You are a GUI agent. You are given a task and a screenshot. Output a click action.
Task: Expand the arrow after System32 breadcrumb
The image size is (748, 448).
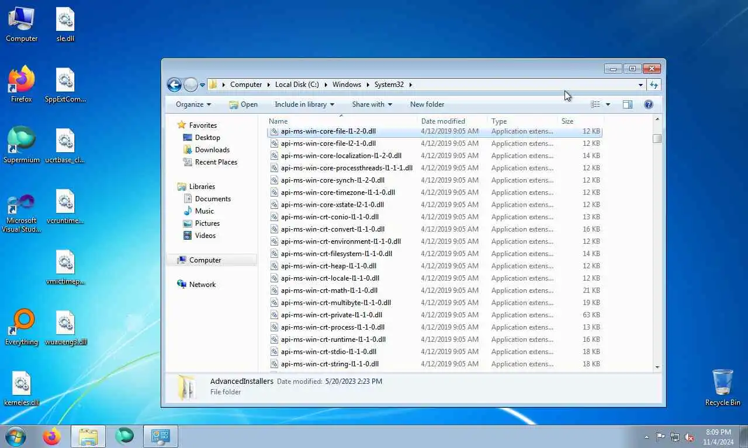[x=411, y=85]
